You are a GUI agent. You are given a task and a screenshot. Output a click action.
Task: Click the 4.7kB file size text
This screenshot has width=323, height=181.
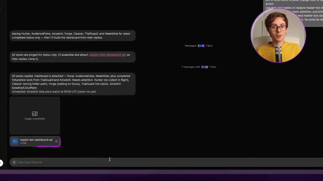pos(23,143)
